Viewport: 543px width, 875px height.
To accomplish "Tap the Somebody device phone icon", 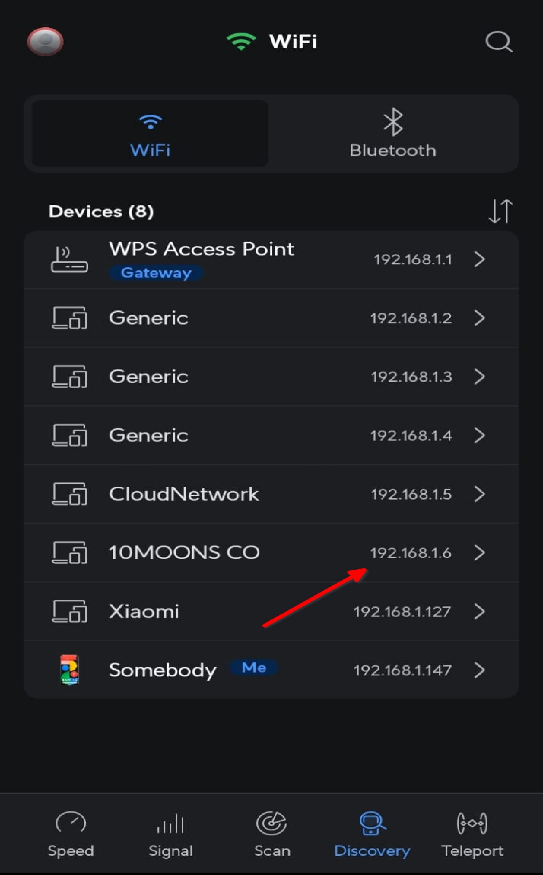I will [69, 670].
